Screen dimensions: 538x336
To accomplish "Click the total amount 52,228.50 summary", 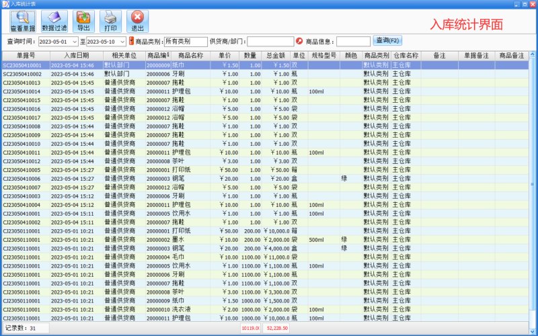I will click(x=276, y=328).
